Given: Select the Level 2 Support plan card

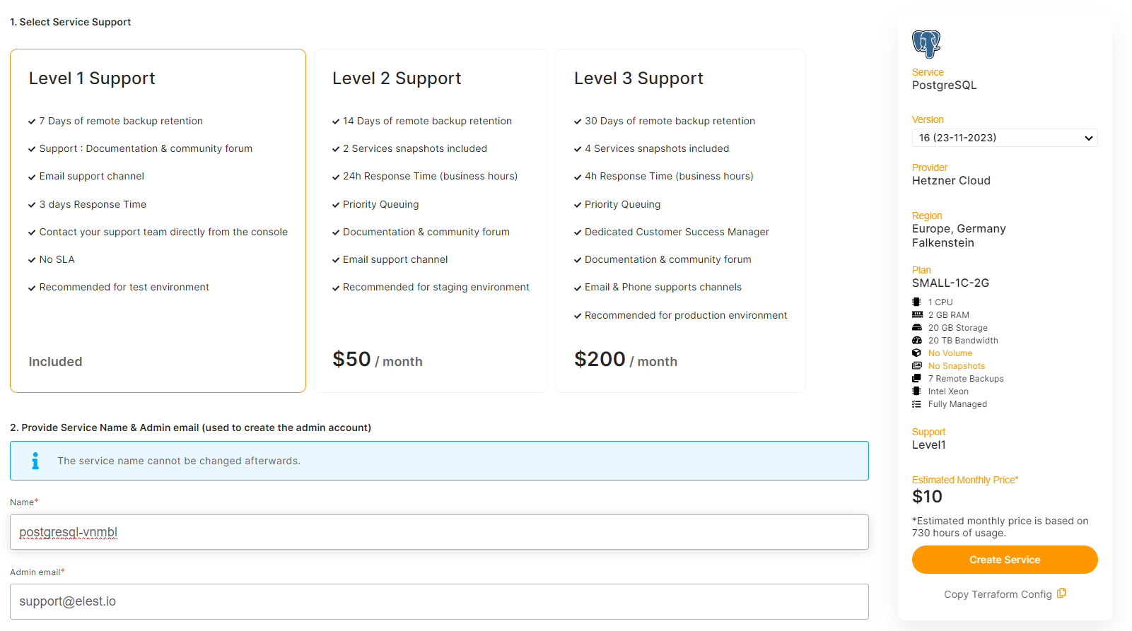Looking at the screenshot, I should (x=431, y=219).
